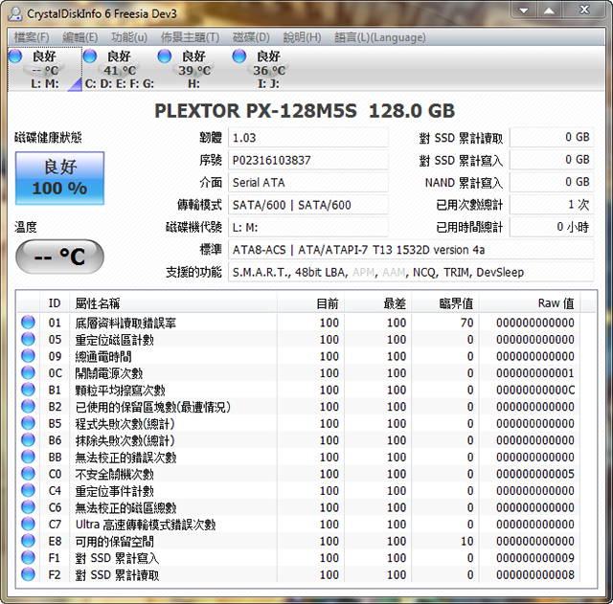
Task: Click the serial number field P02316103837
Action: [308, 160]
